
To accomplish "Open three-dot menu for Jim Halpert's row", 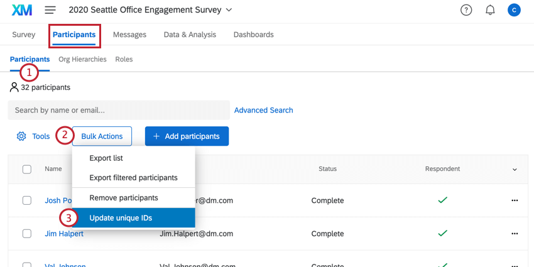I will pos(515,234).
